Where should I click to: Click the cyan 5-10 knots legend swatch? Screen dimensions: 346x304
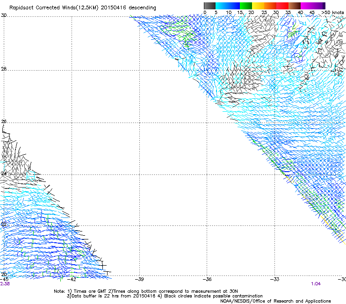(x=222, y=6)
